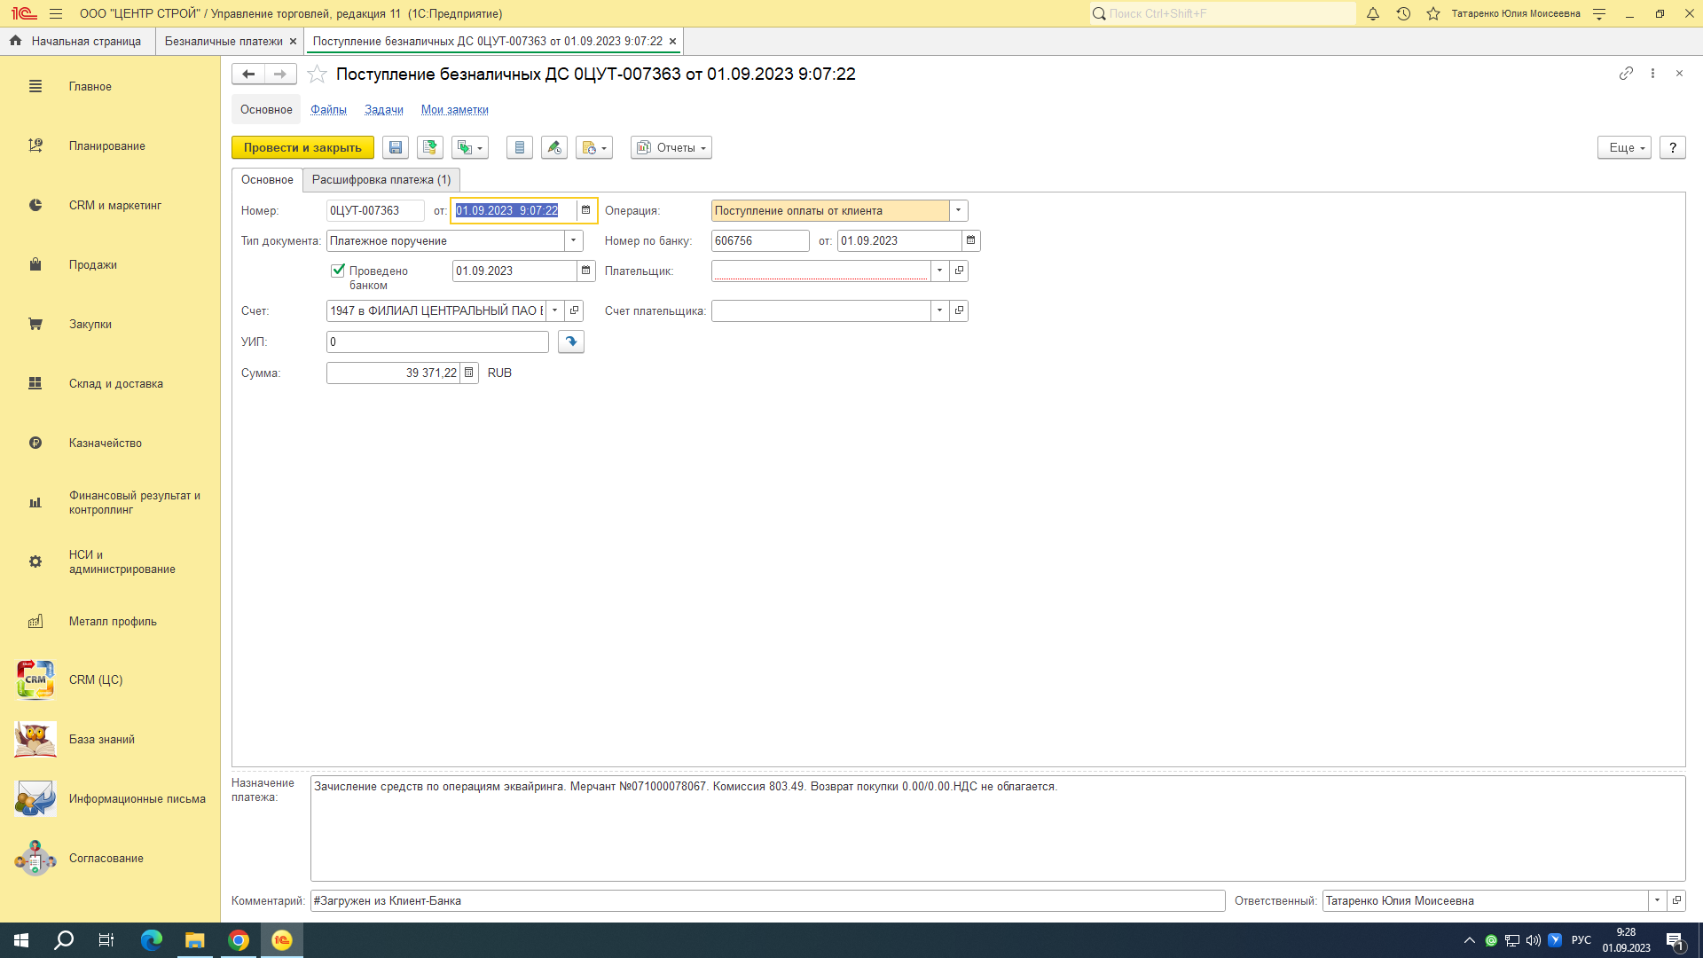Click the post document icon

[x=430, y=148]
